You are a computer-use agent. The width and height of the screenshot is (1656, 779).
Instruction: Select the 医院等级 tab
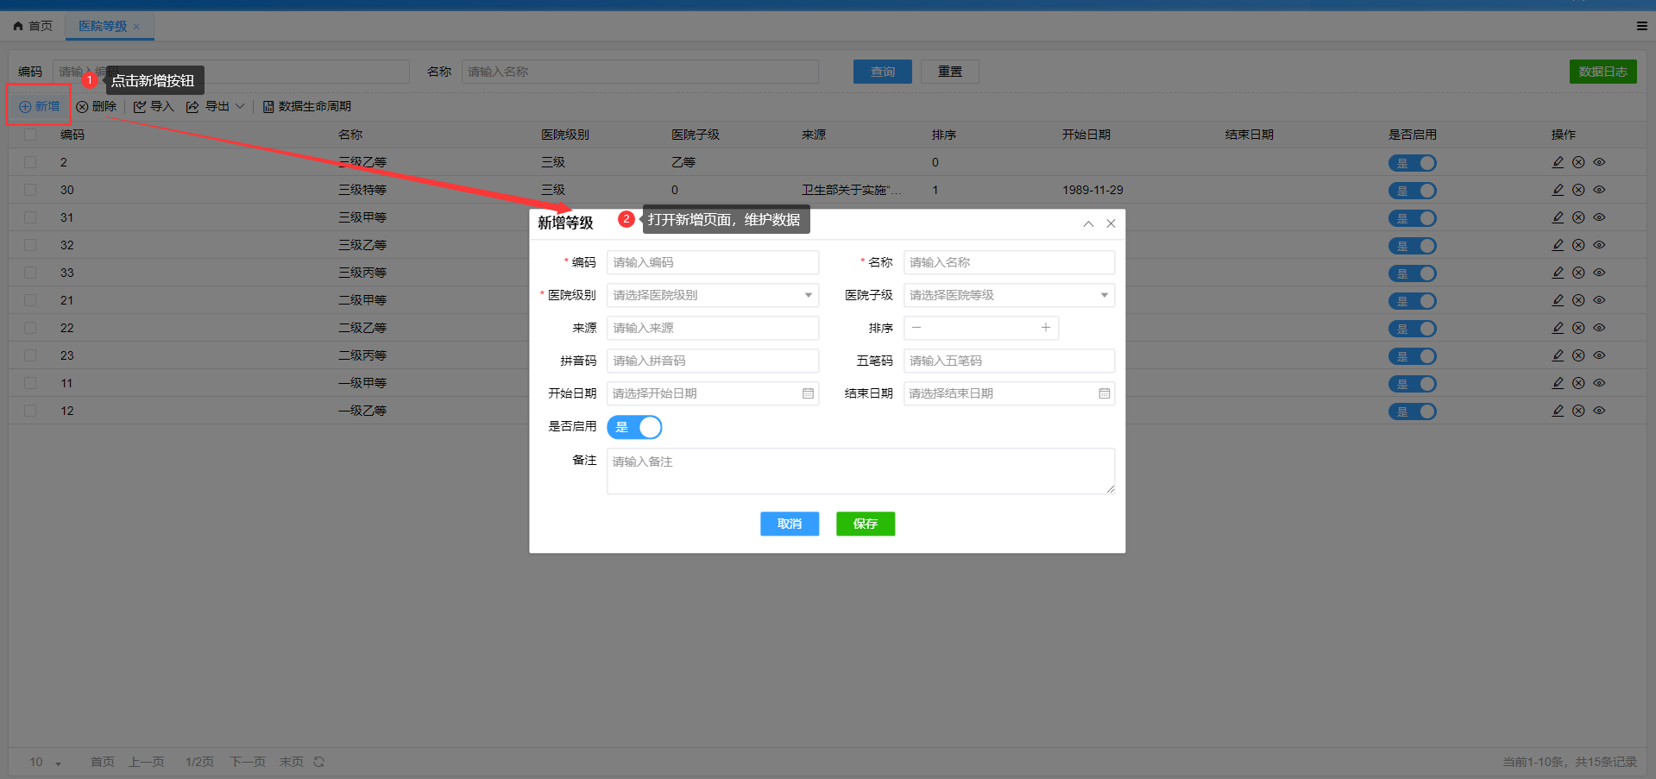click(x=103, y=26)
